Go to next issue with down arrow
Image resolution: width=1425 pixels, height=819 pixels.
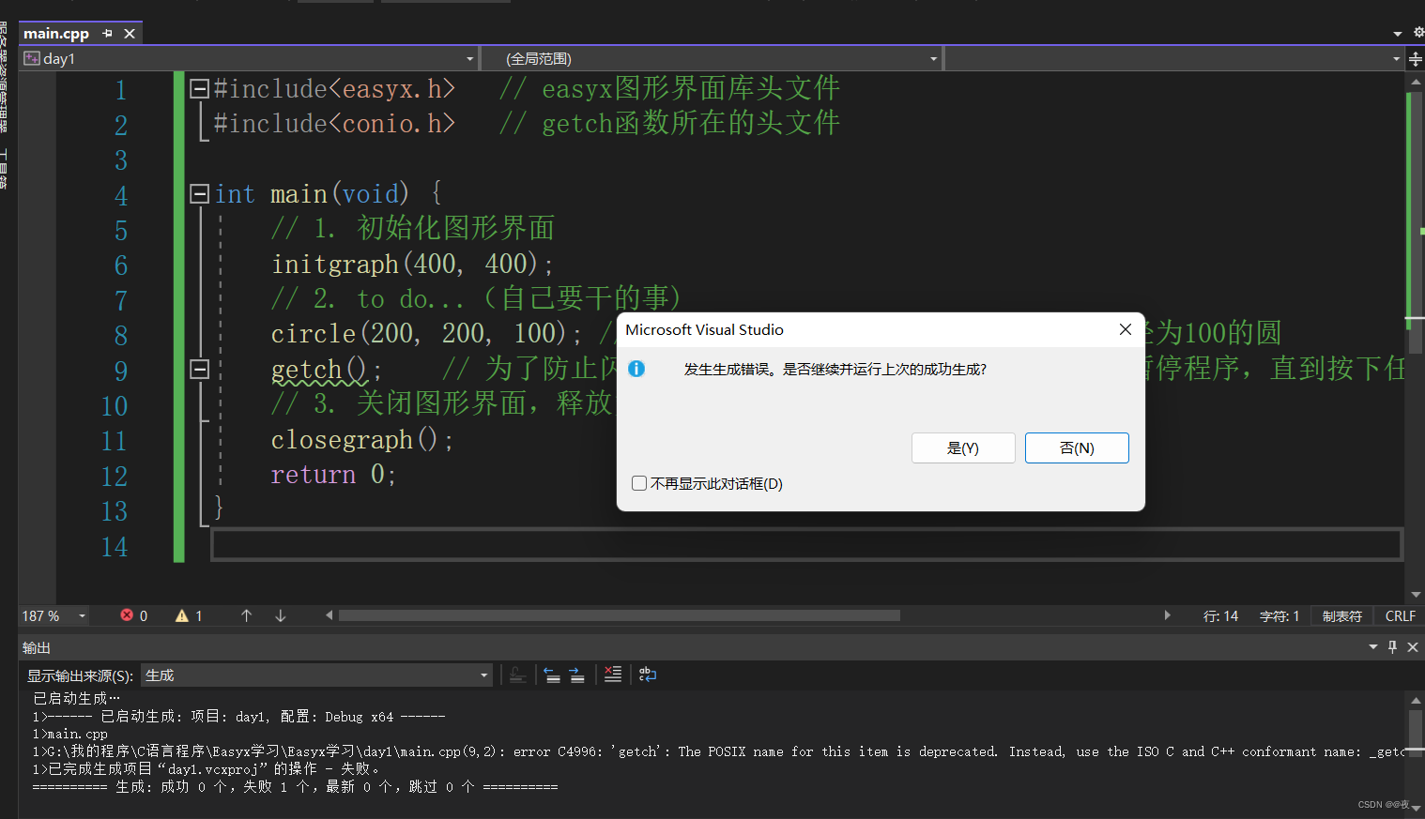click(x=281, y=615)
